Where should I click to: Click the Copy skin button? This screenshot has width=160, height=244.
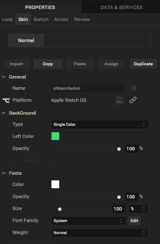coord(48,64)
